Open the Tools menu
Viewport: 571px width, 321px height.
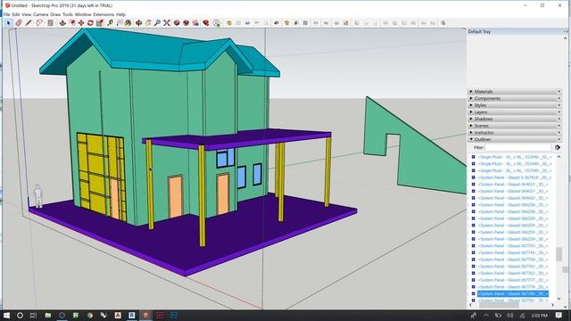tap(68, 14)
